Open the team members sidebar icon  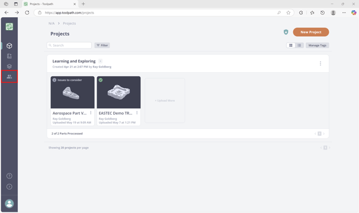pyautogui.click(x=9, y=77)
